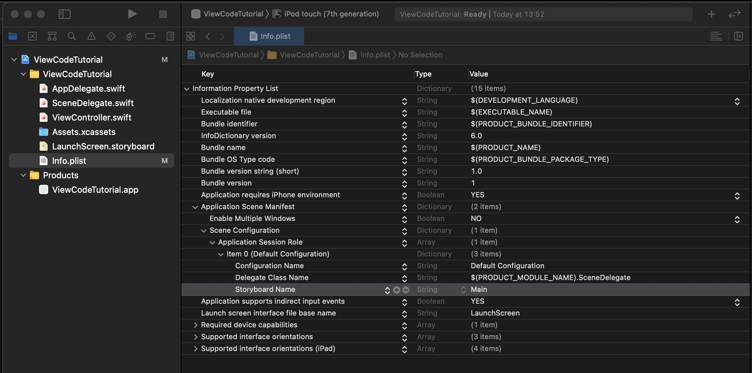Click the Type column header
Image resolution: width=752 pixels, height=373 pixels.
tap(423, 74)
